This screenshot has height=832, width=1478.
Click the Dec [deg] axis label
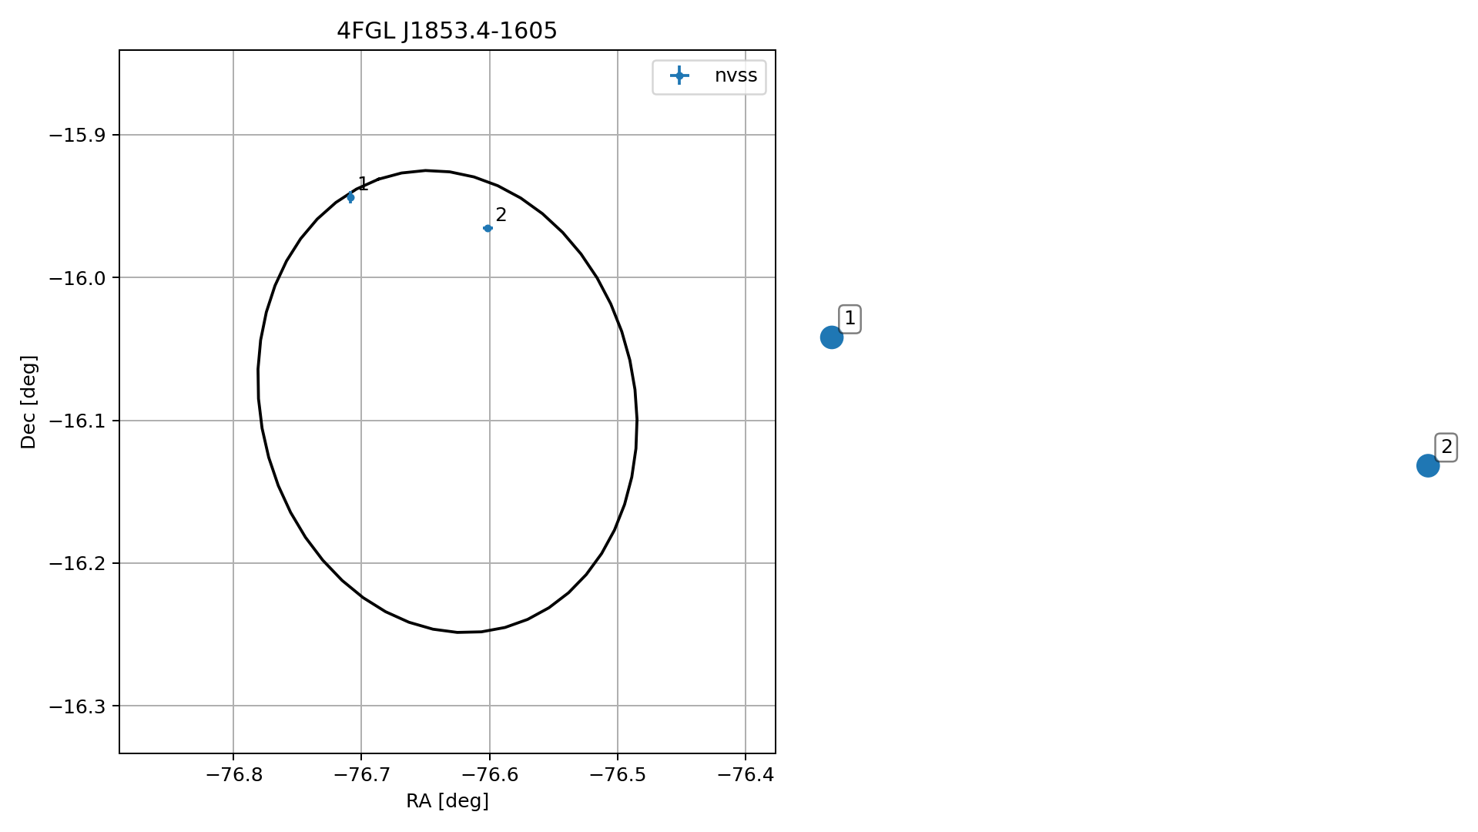(28, 401)
